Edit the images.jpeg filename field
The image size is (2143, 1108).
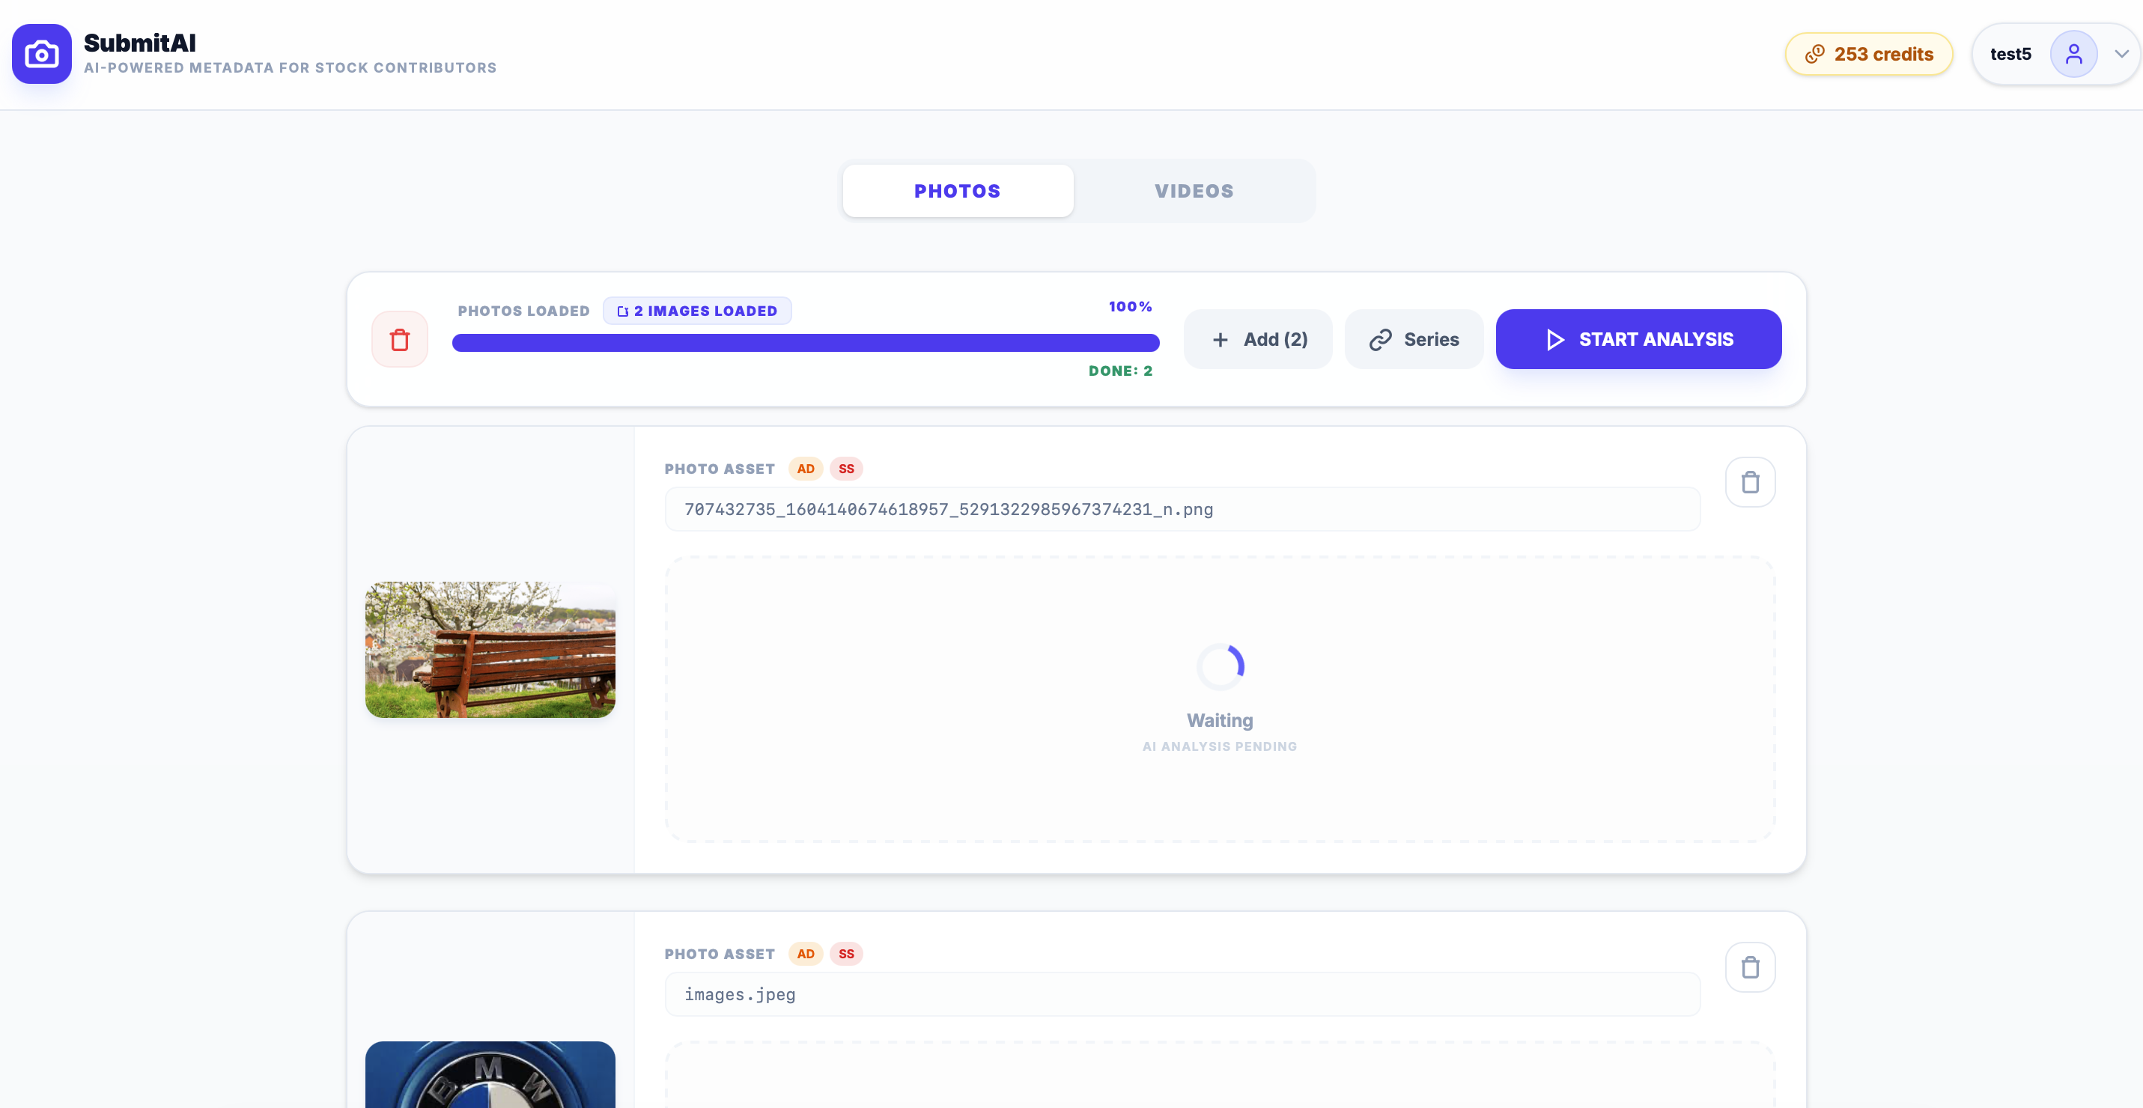[x=1182, y=994]
